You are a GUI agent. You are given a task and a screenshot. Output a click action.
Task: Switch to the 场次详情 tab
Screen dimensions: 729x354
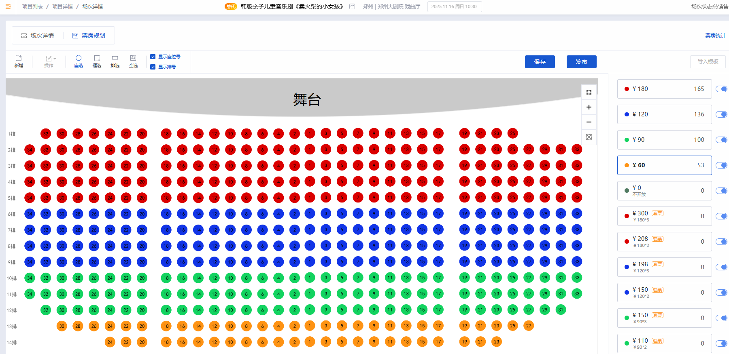[x=38, y=36]
